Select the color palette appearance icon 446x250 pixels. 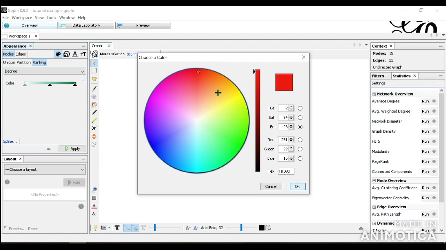tap(58, 54)
